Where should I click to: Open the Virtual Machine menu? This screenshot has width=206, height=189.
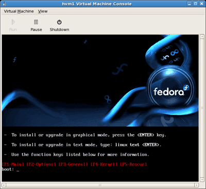tap(19, 11)
